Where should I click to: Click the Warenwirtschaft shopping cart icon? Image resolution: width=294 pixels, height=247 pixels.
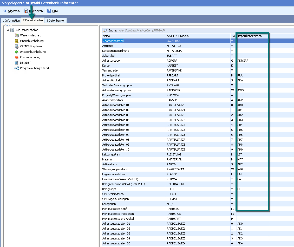pyautogui.click(x=17, y=35)
